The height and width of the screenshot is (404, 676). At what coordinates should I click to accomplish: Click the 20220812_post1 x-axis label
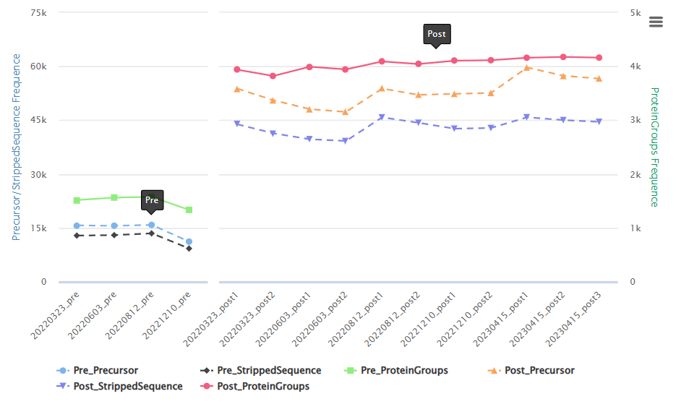tap(356, 319)
